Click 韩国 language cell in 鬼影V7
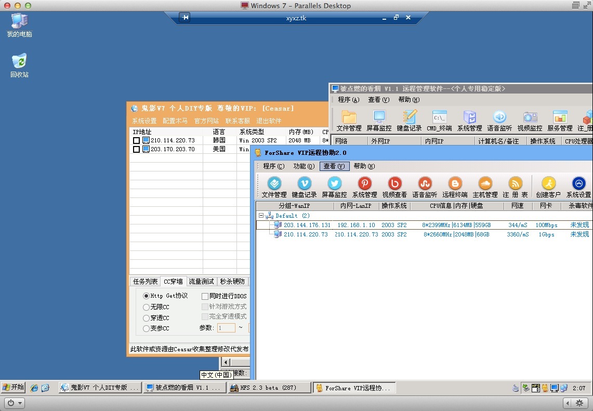The width and height of the screenshot is (593, 411). (219, 140)
